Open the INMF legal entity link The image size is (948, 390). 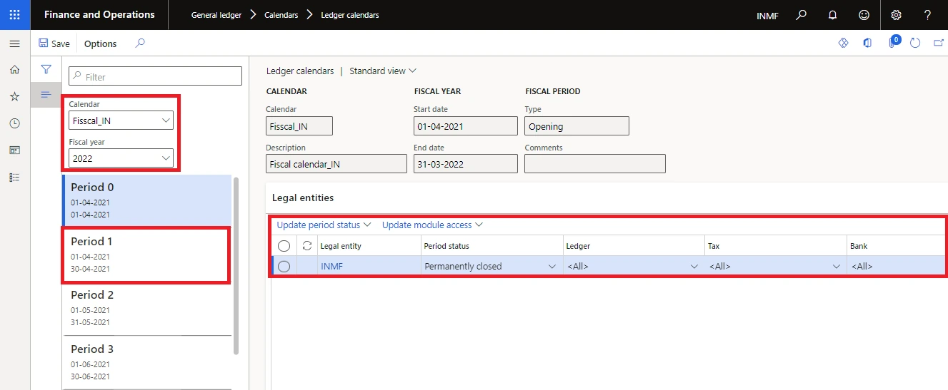coord(331,266)
